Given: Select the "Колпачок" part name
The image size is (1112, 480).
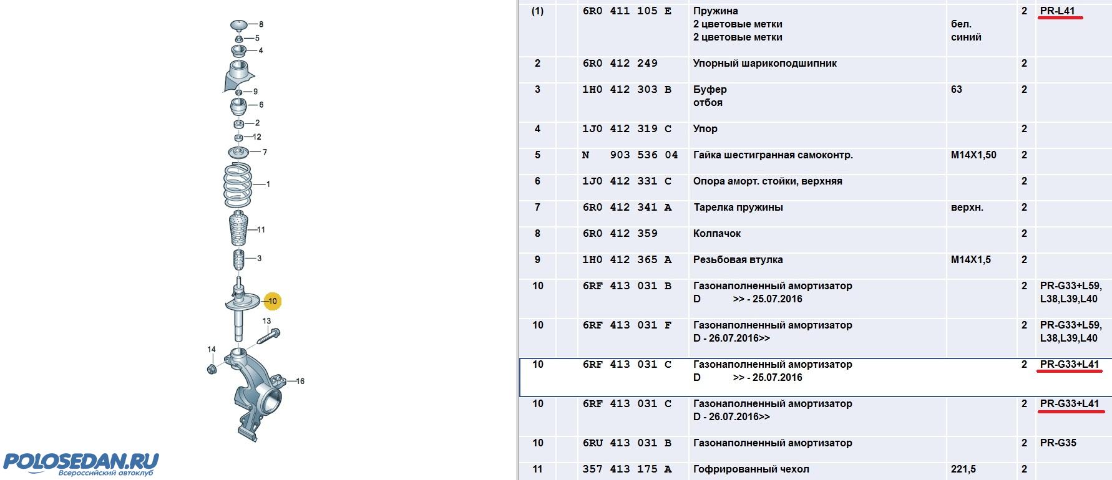Looking at the screenshot, I should 717,234.
